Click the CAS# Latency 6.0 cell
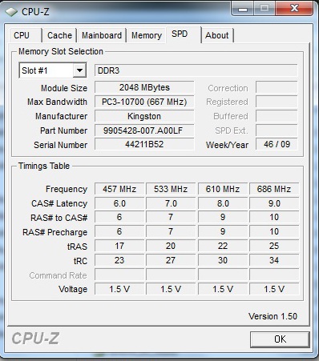Image resolution: width=319 pixels, height=361 pixels. click(x=119, y=203)
